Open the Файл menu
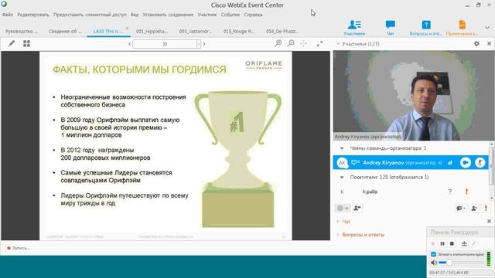The width and height of the screenshot is (495, 278). point(8,15)
